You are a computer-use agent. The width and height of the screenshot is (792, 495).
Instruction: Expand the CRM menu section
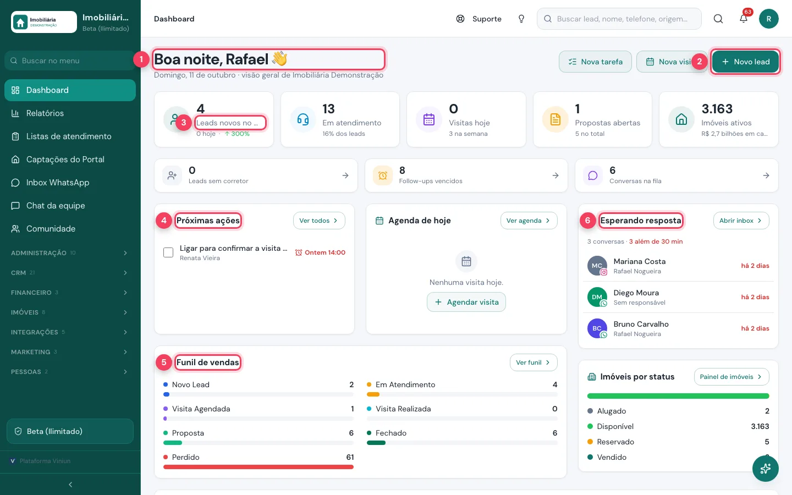70,273
